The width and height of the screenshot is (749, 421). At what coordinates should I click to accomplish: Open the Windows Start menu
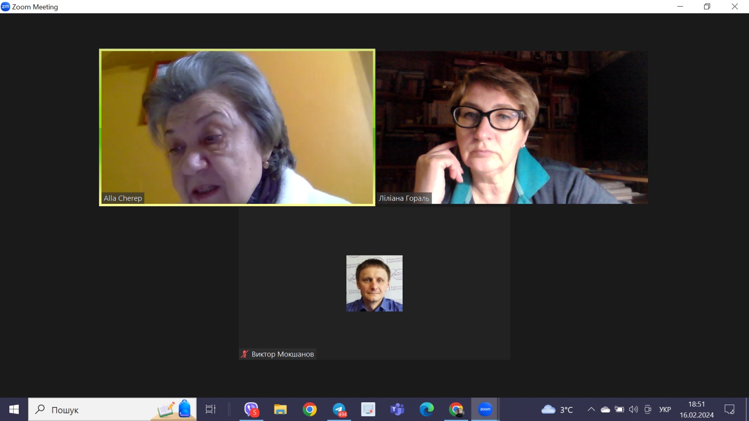click(14, 409)
